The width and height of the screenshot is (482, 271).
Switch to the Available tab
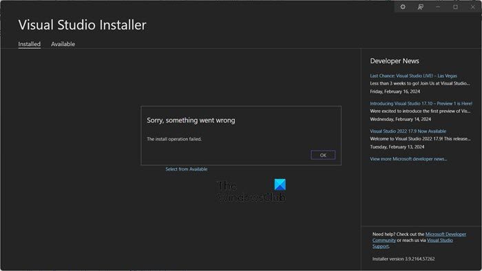tap(63, 44)
